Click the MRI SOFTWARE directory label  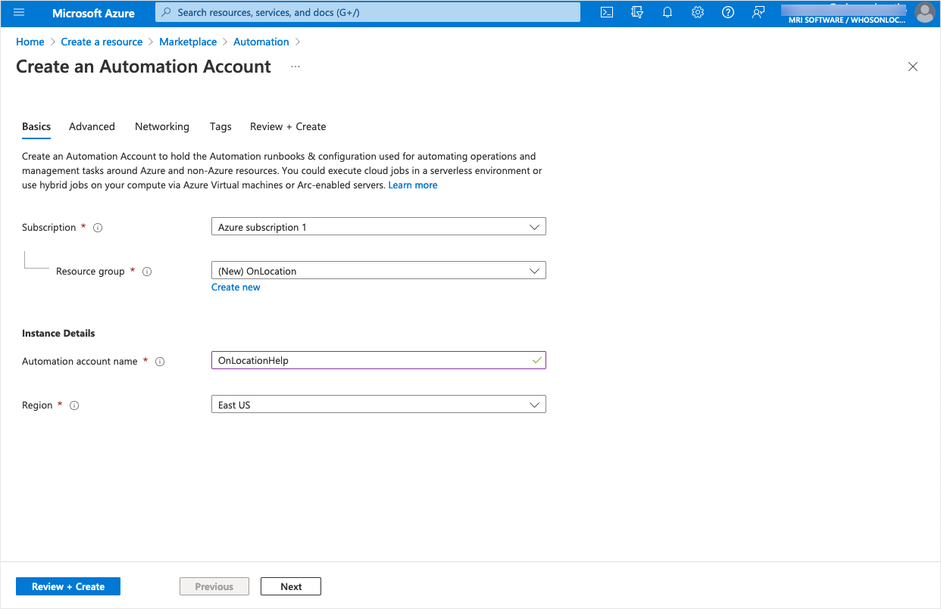click(847, 20)
